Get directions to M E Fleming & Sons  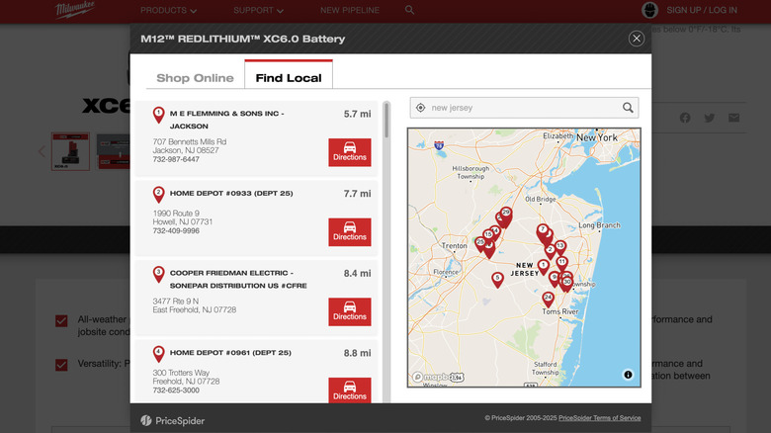[x=350, y=152]
